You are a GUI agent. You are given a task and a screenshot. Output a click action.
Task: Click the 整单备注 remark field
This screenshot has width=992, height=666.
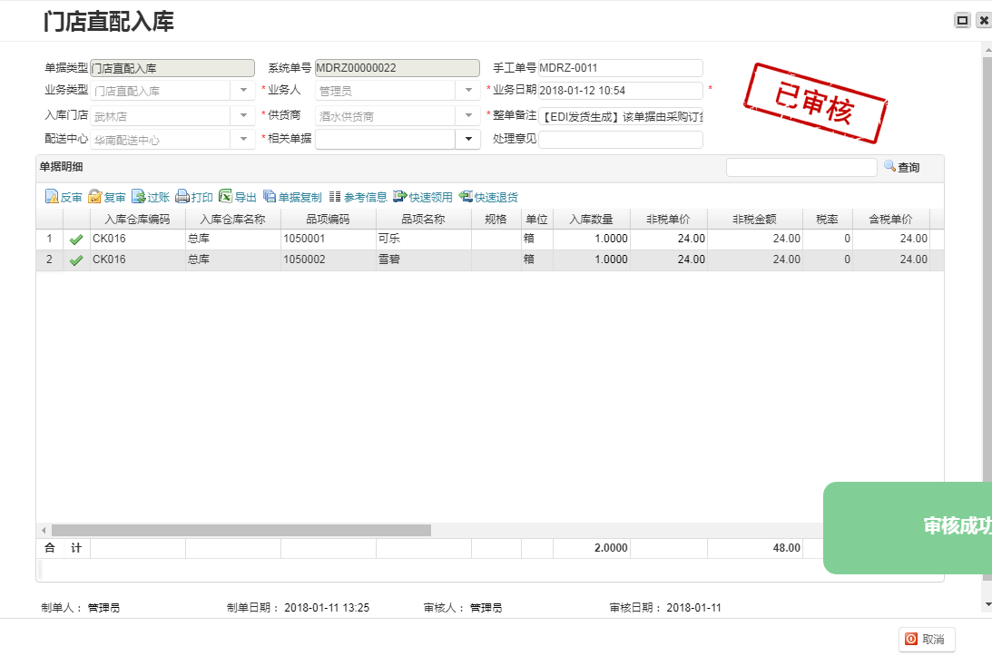pyautogui.click(x=621, y=116)
